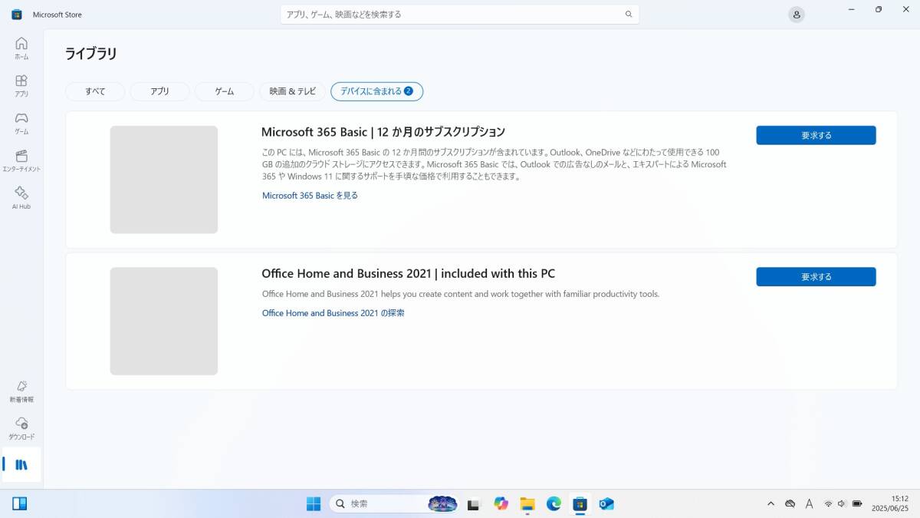This screenshot has height=518, width=920.
Task: Claim Microsoft 365 Basic with the 要求する button
Action: pyautogui.click(x=816, y=135)
